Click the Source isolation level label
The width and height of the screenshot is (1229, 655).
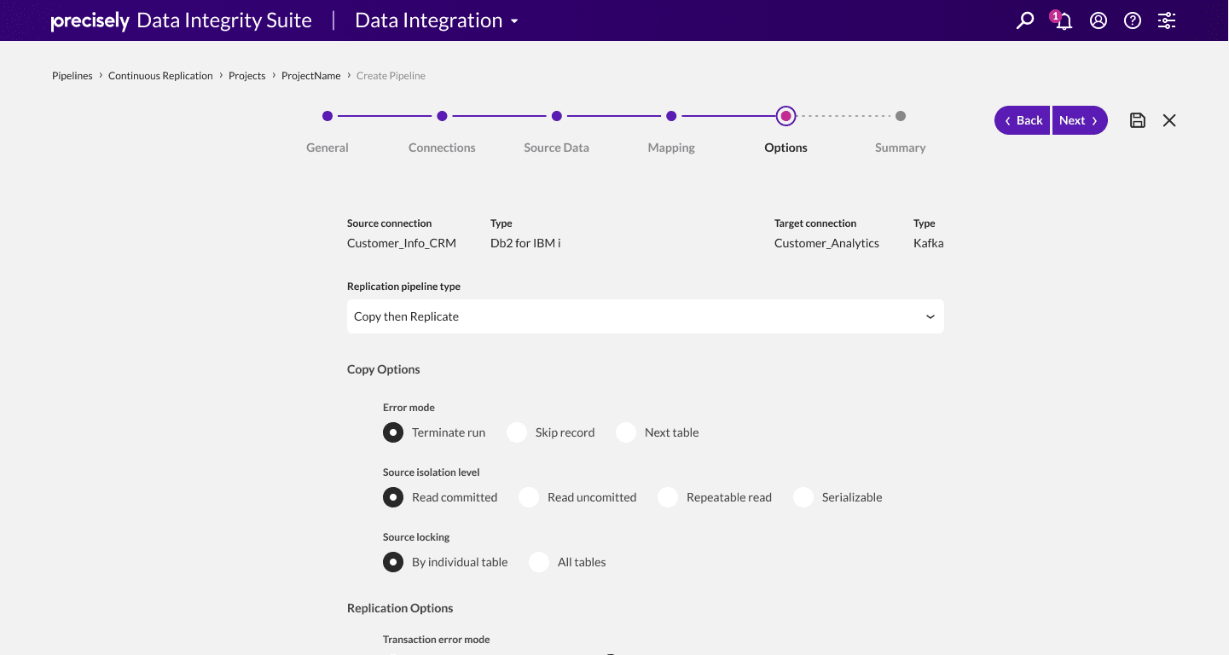(x=432, y=472)
